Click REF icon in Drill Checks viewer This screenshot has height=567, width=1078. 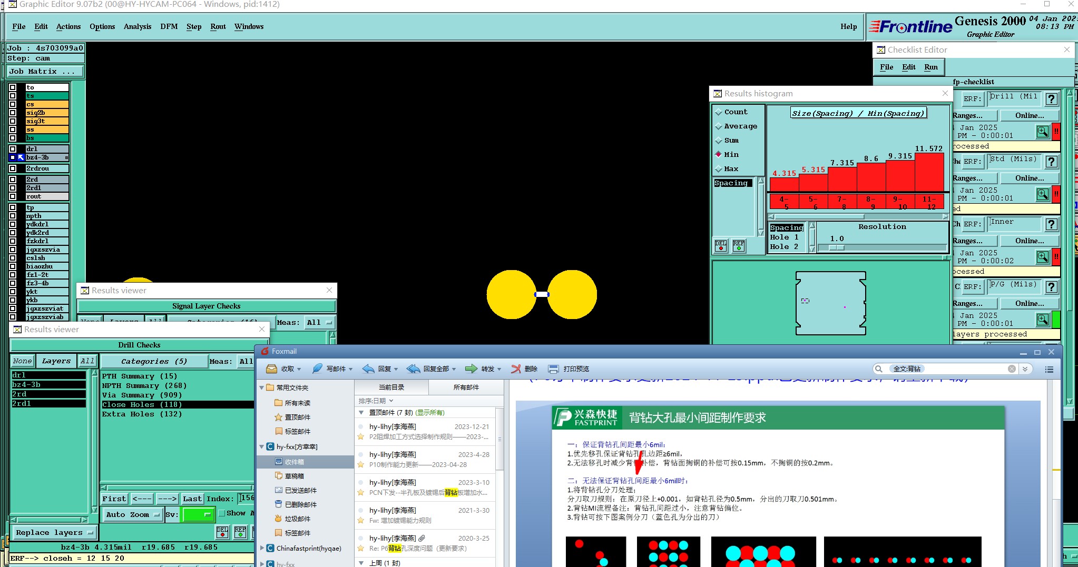pos(240,532)
